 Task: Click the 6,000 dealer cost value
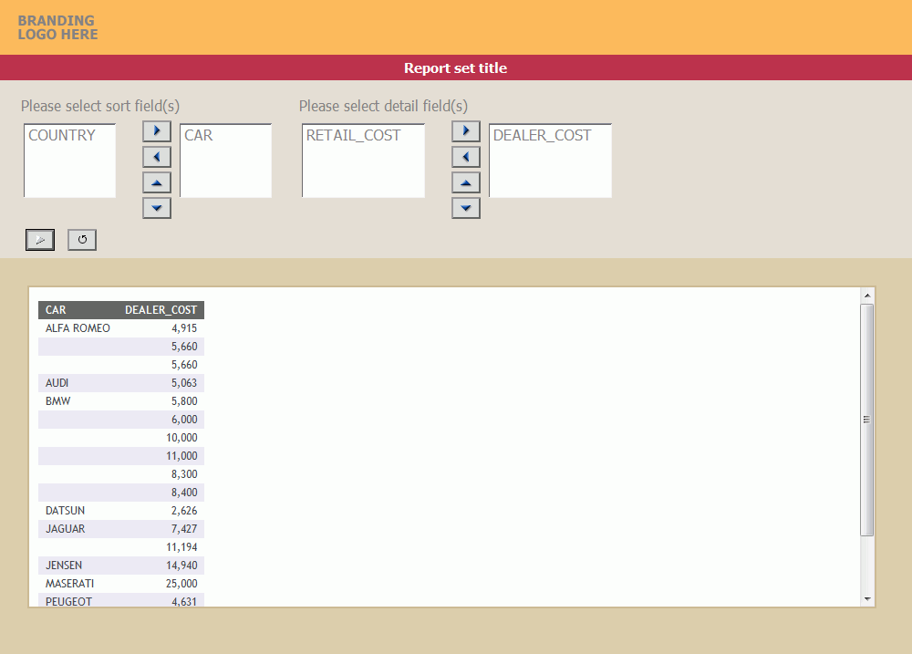184,420
